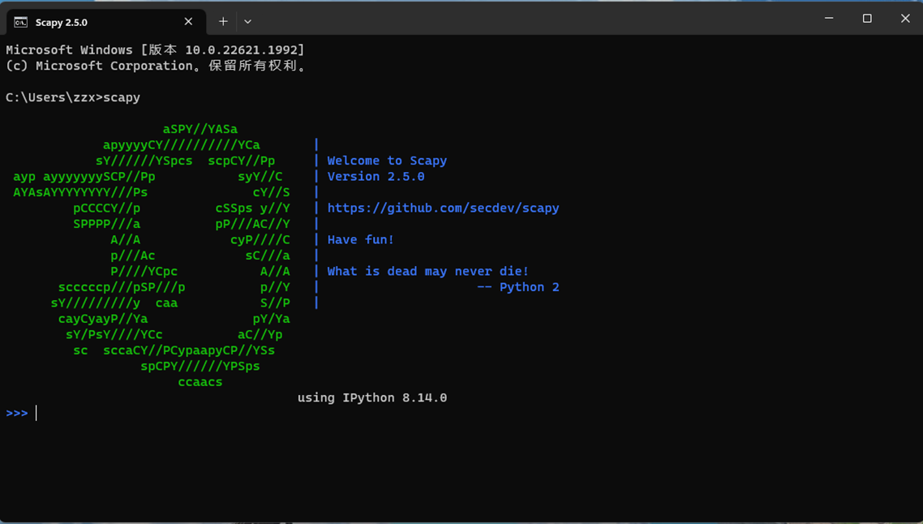
Task: Close the Scapy 2.5.0 tab
Action: pyautogui.click(x=188, y=22)
